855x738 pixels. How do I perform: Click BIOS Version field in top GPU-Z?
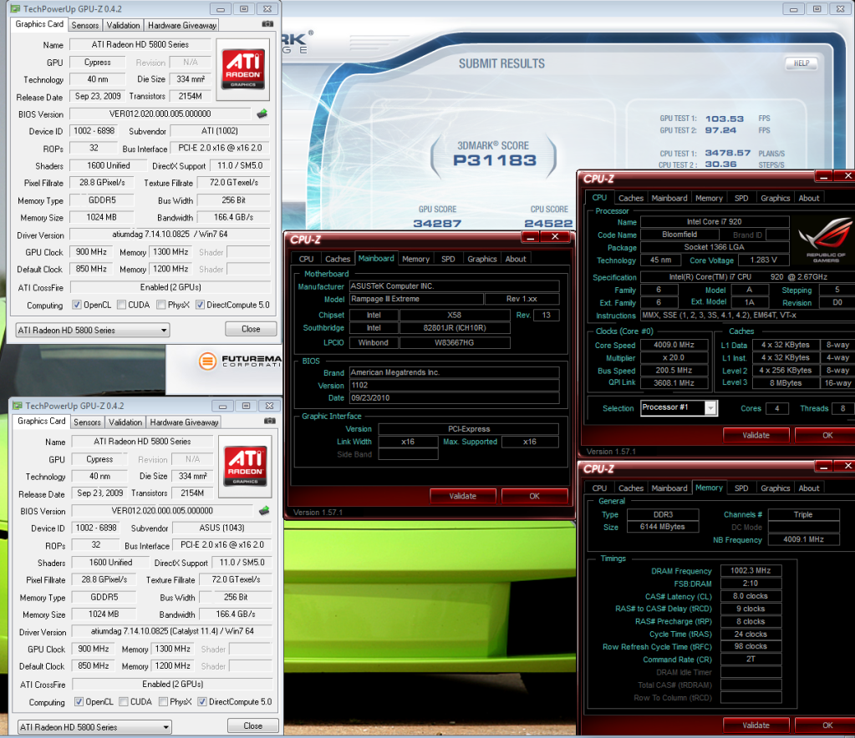pyautogui.click(x=160, y=114)
